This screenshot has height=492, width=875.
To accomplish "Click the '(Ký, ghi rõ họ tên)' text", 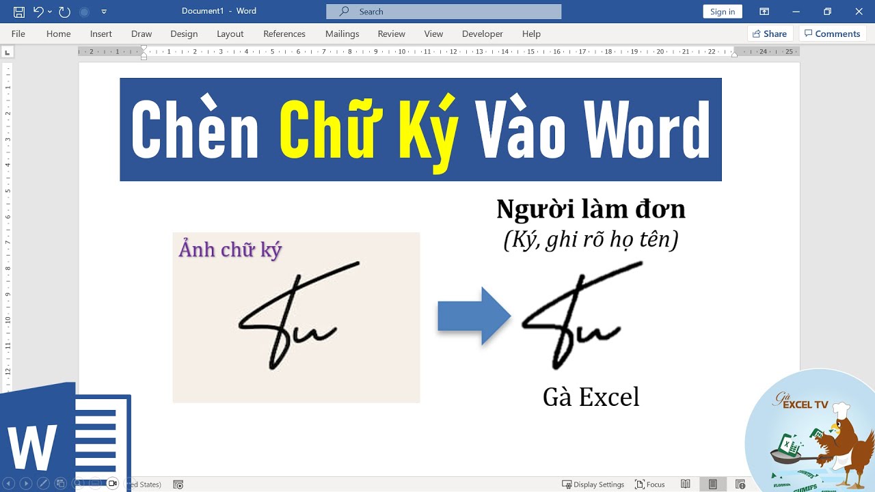I will (591, 239).
